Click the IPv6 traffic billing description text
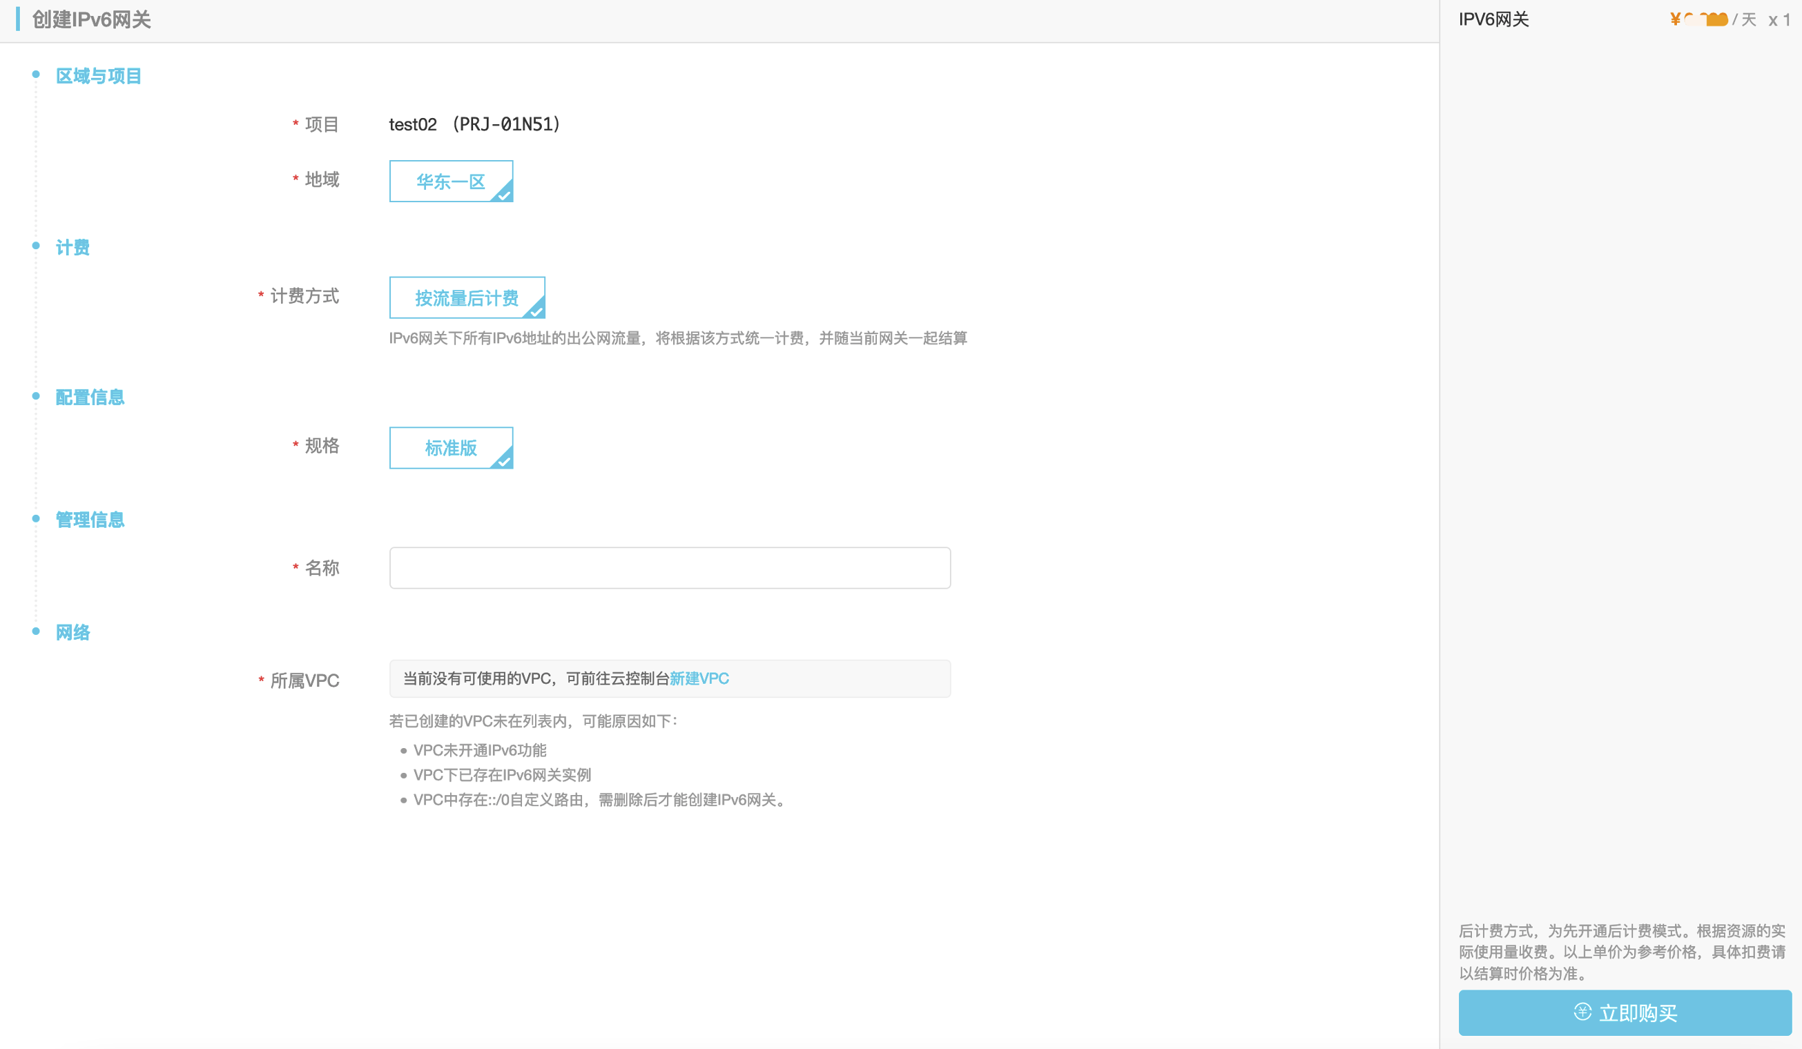Viewport: 1802px width, 1049px height. pos(678,338)
